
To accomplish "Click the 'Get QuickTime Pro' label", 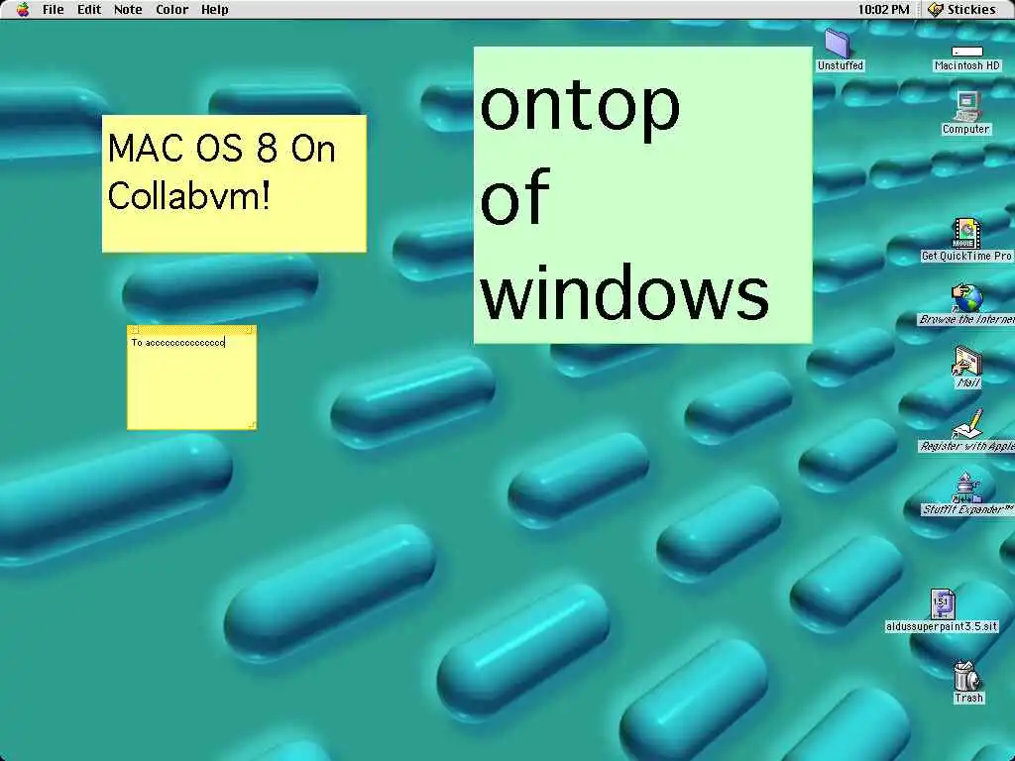I will click(x=966, y=256).
